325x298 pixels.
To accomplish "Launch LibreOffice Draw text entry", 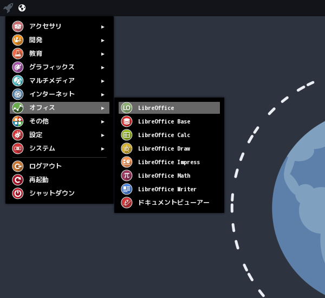I will coord(164,148).
